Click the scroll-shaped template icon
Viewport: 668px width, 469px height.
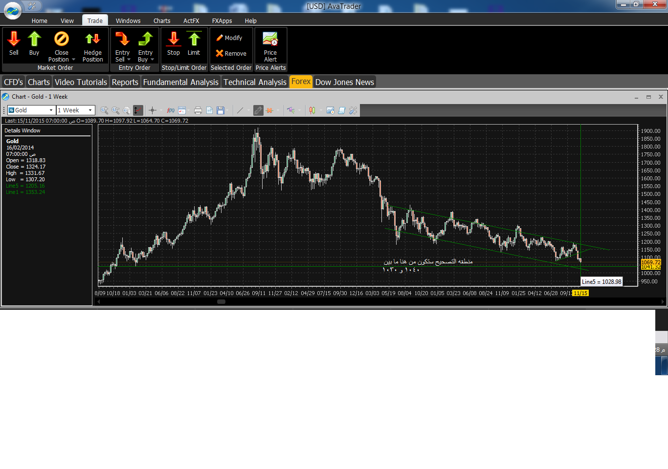[342, 110]
